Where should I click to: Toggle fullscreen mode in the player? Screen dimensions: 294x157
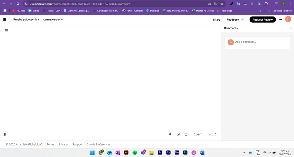[x=186, y=134]
